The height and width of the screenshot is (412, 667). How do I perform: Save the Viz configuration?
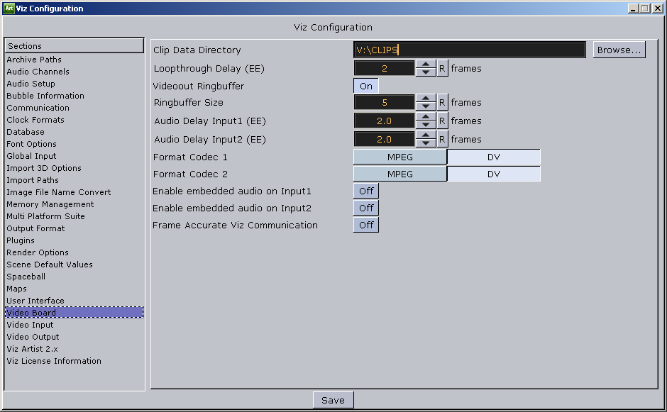pyautogui.click(x=333, y=401)
